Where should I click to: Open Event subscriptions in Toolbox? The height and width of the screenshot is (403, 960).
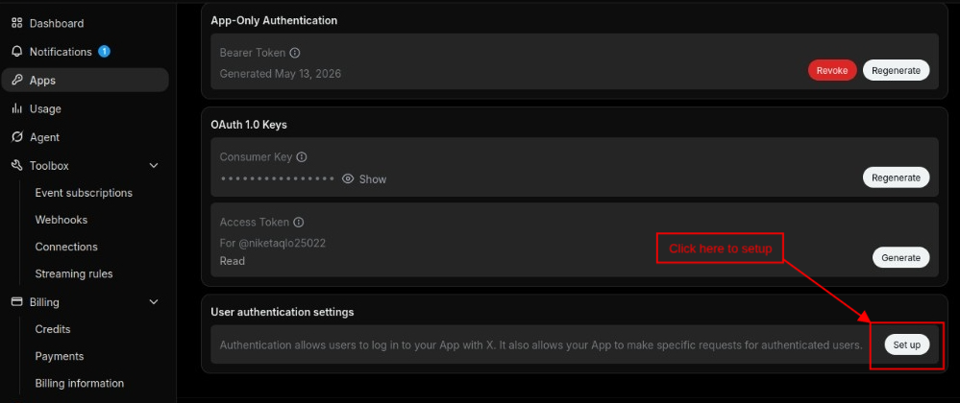tap(84, 193)
